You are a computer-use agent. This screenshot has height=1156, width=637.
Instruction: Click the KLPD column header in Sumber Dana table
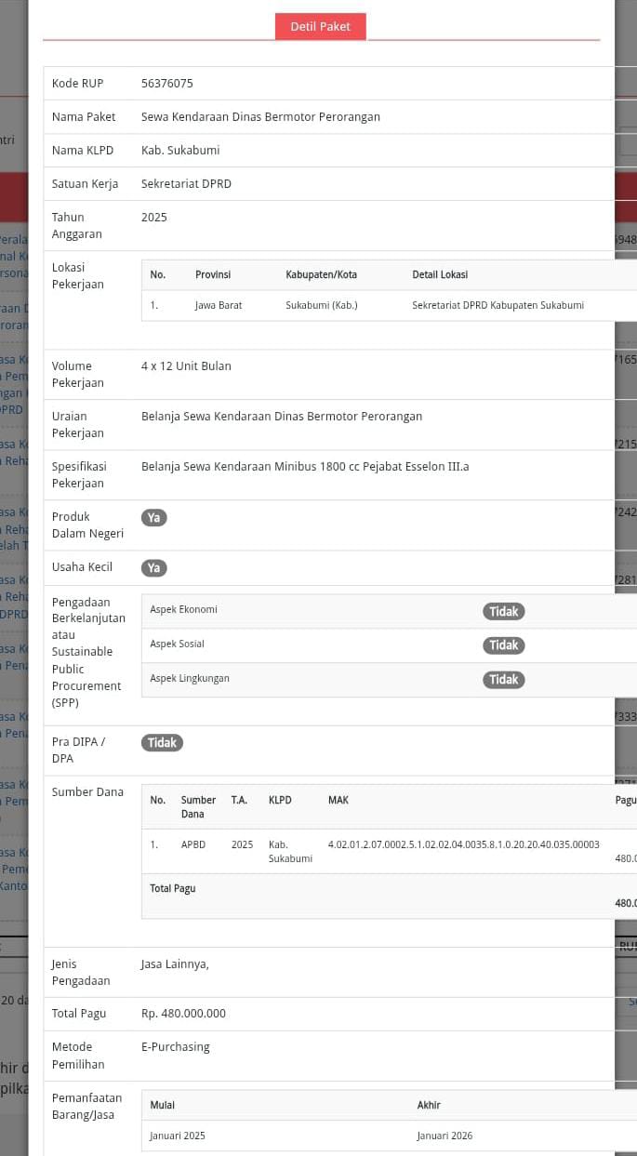coord(280,800)
